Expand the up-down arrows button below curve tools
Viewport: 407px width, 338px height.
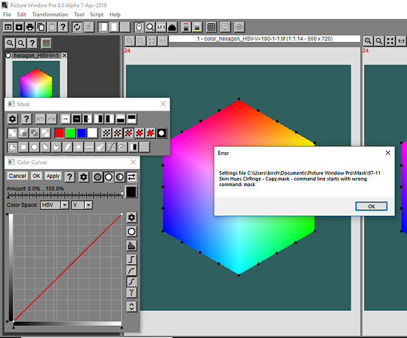tap(132, 307)
